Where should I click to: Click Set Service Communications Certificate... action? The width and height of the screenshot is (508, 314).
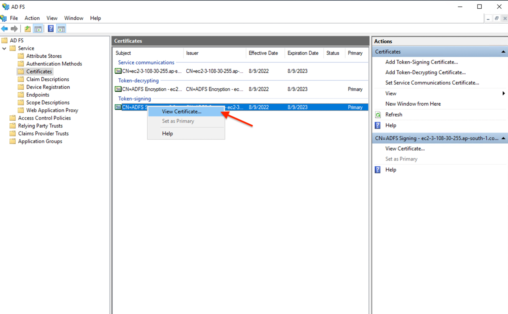pyautogui.click(x=432, y=83)
